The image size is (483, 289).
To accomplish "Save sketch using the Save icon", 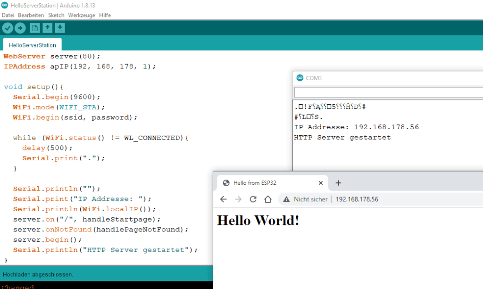I will coord(60,28).
